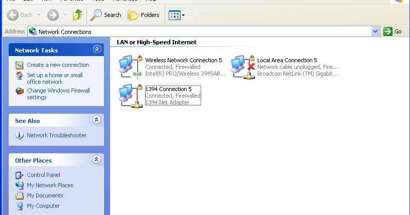Screen dimensions: 410x215
Task: Click the 1394 Net Adapter text
Action: point(167,102)
